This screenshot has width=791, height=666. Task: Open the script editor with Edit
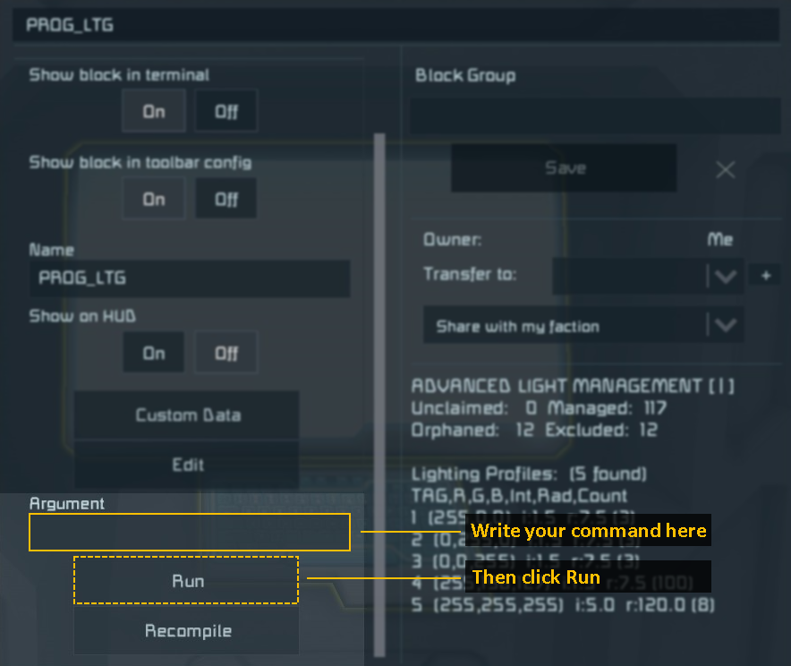tap(187, 465)
